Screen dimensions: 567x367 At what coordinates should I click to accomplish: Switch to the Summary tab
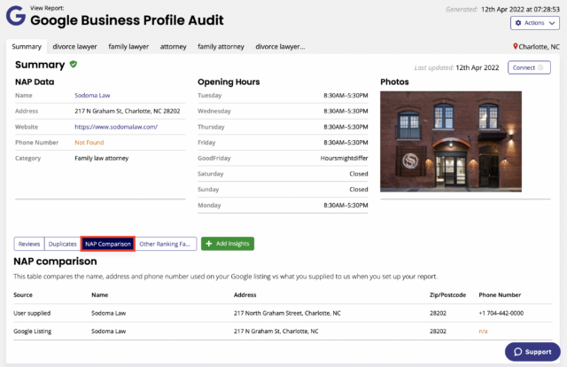(27, 46)
